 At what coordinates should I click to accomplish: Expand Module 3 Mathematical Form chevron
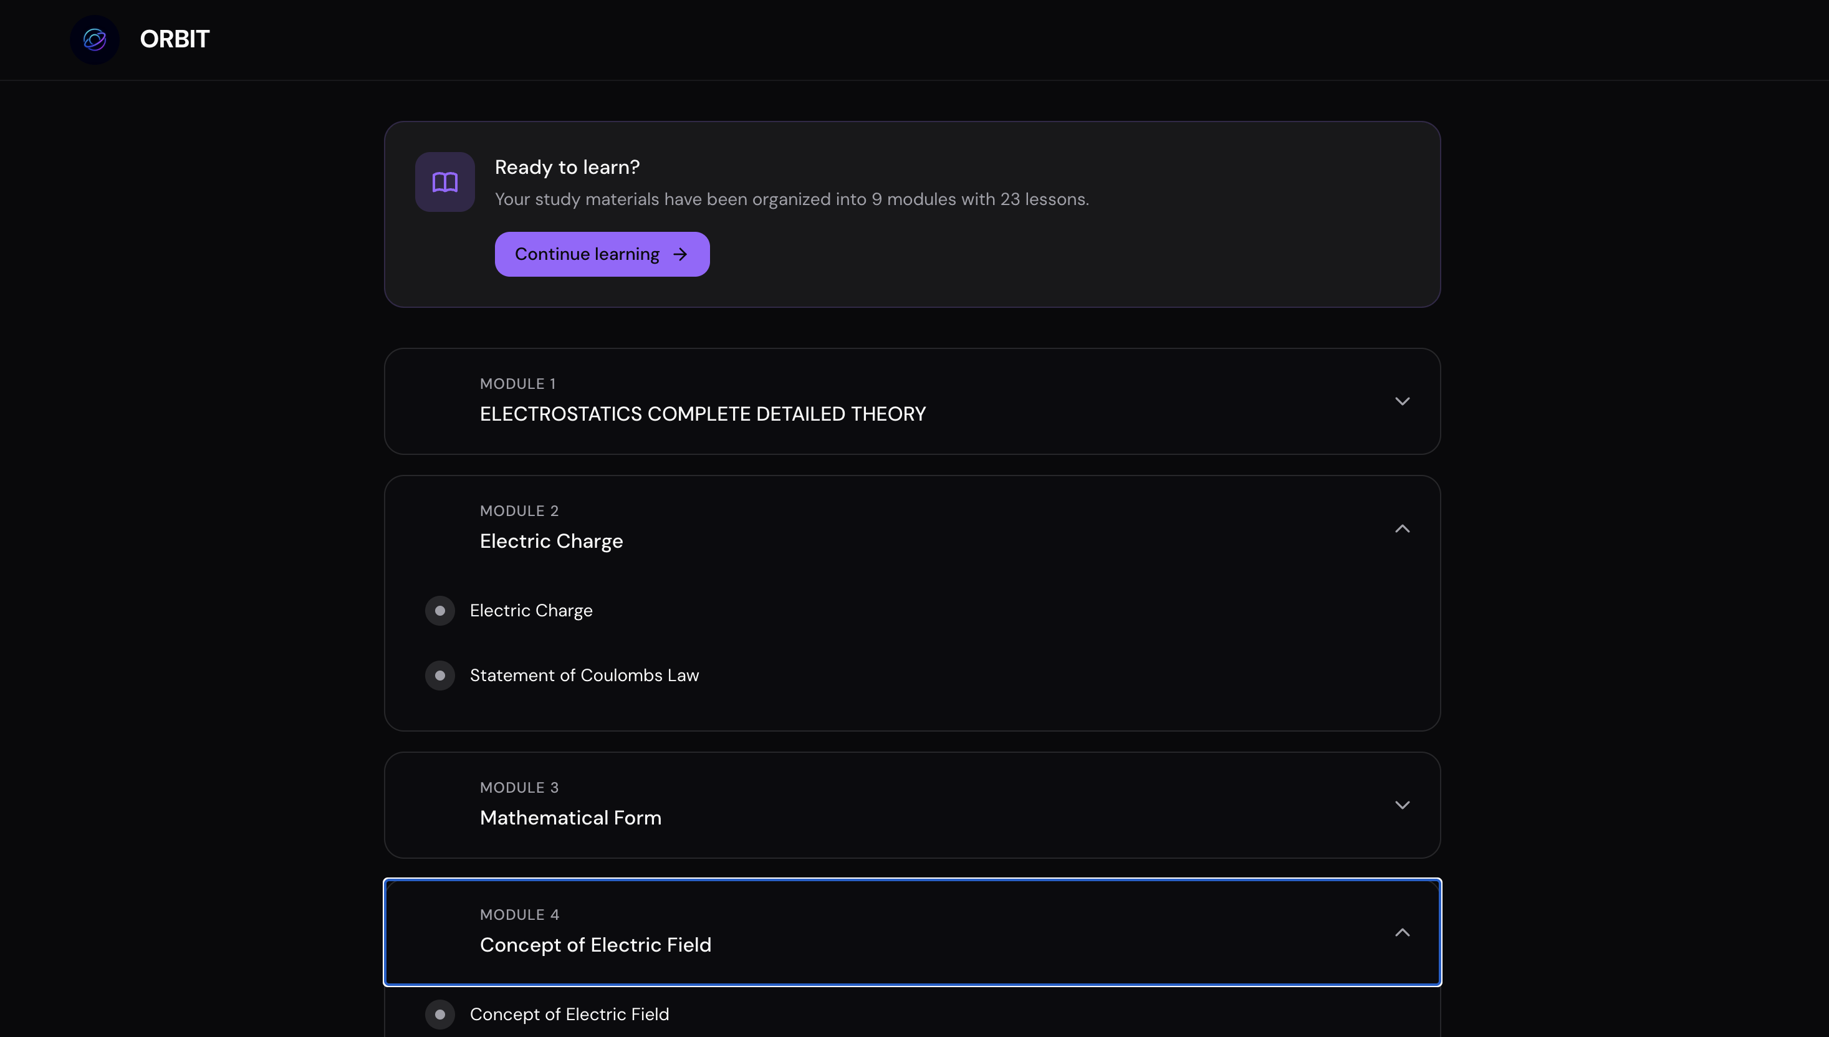coord(1401,806)
